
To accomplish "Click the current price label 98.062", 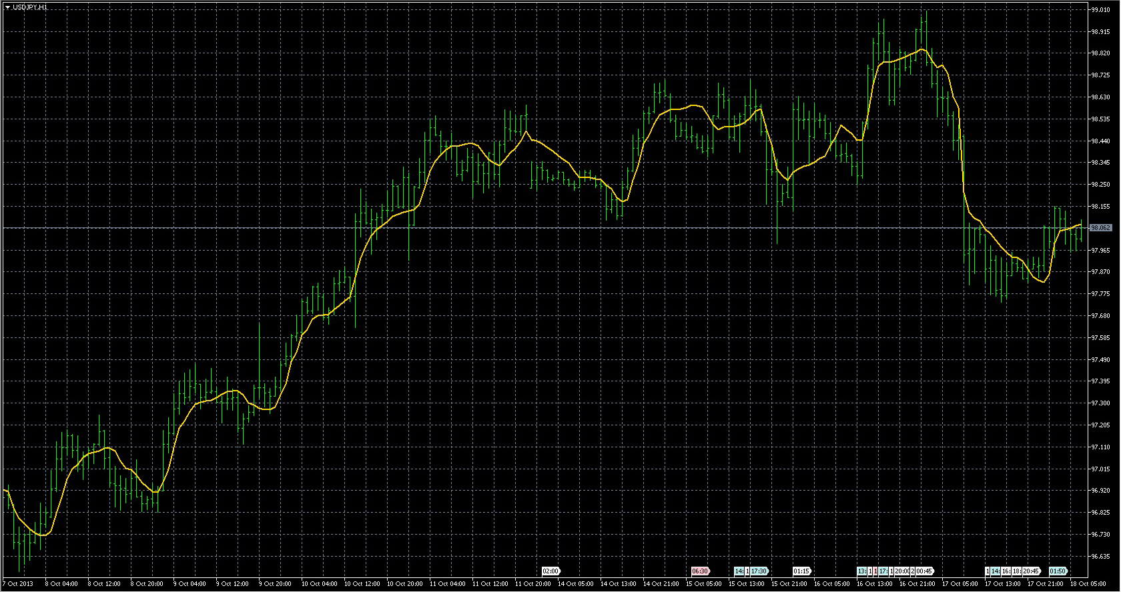I will pyautogui.click(x=1100, y=228).
